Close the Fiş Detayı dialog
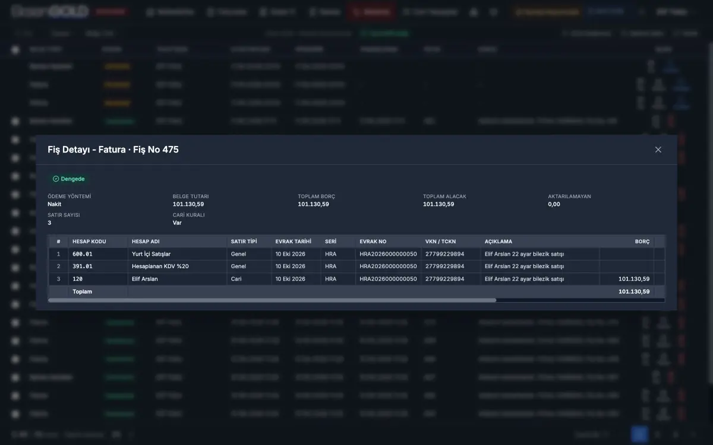 (x=658, y=150)
